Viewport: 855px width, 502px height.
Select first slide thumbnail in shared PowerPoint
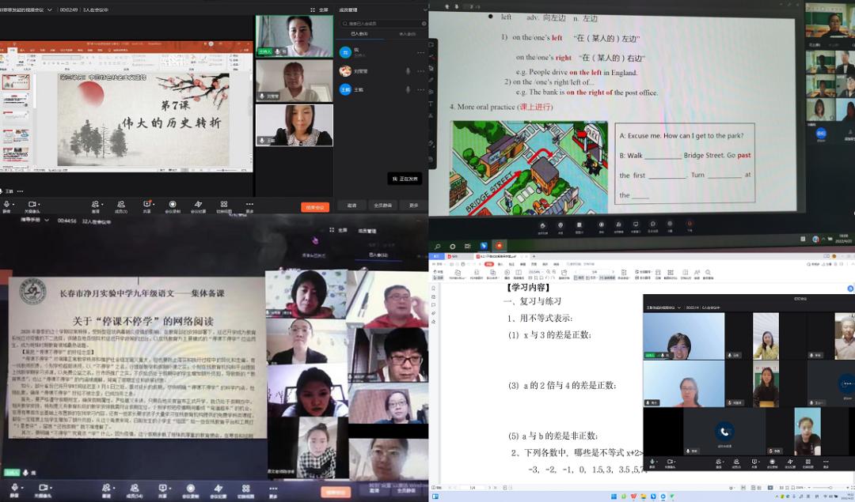[16, 82]
